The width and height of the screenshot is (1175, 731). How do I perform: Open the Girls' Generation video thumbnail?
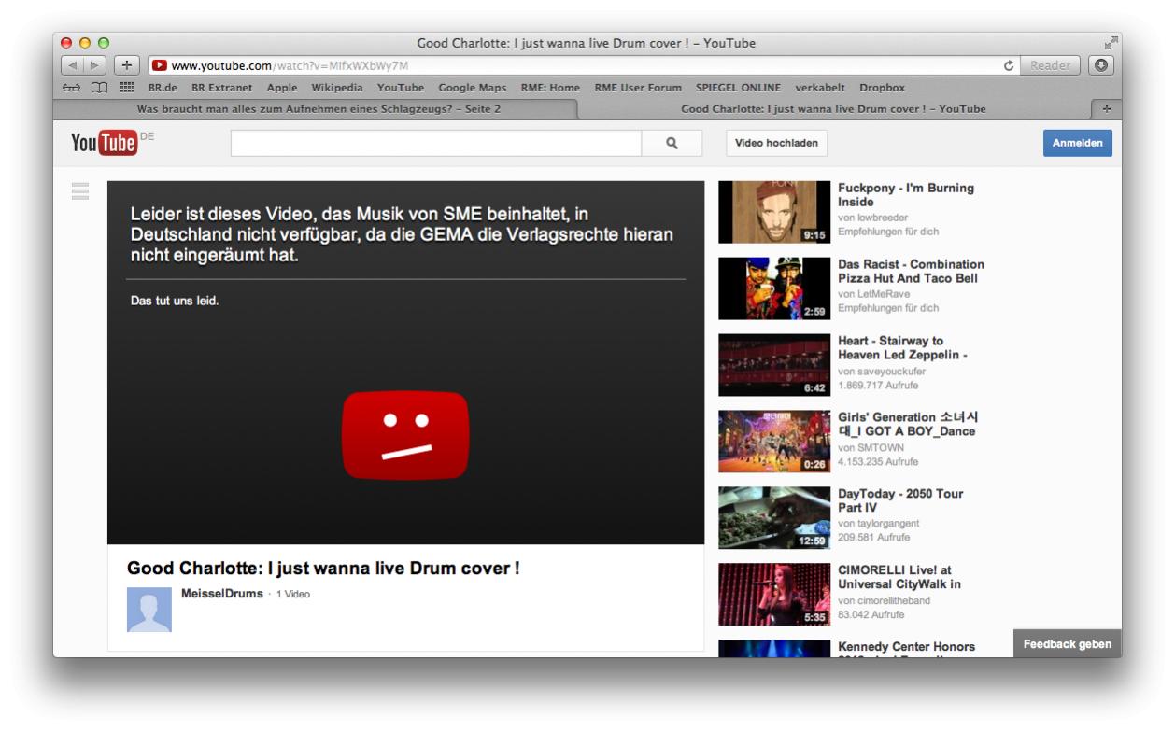coord(774,442)
